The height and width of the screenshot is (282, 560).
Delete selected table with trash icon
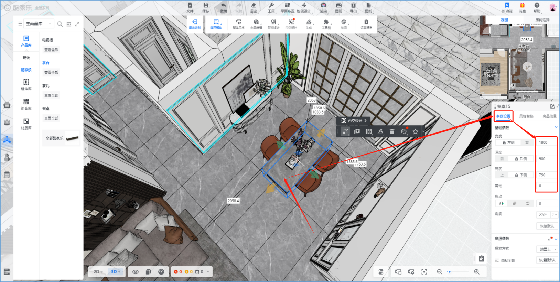click(x=392, y=131)
